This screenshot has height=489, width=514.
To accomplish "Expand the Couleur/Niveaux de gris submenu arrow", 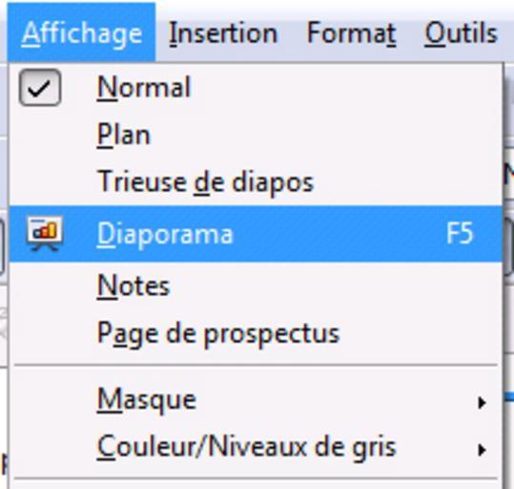I will 482,450.
